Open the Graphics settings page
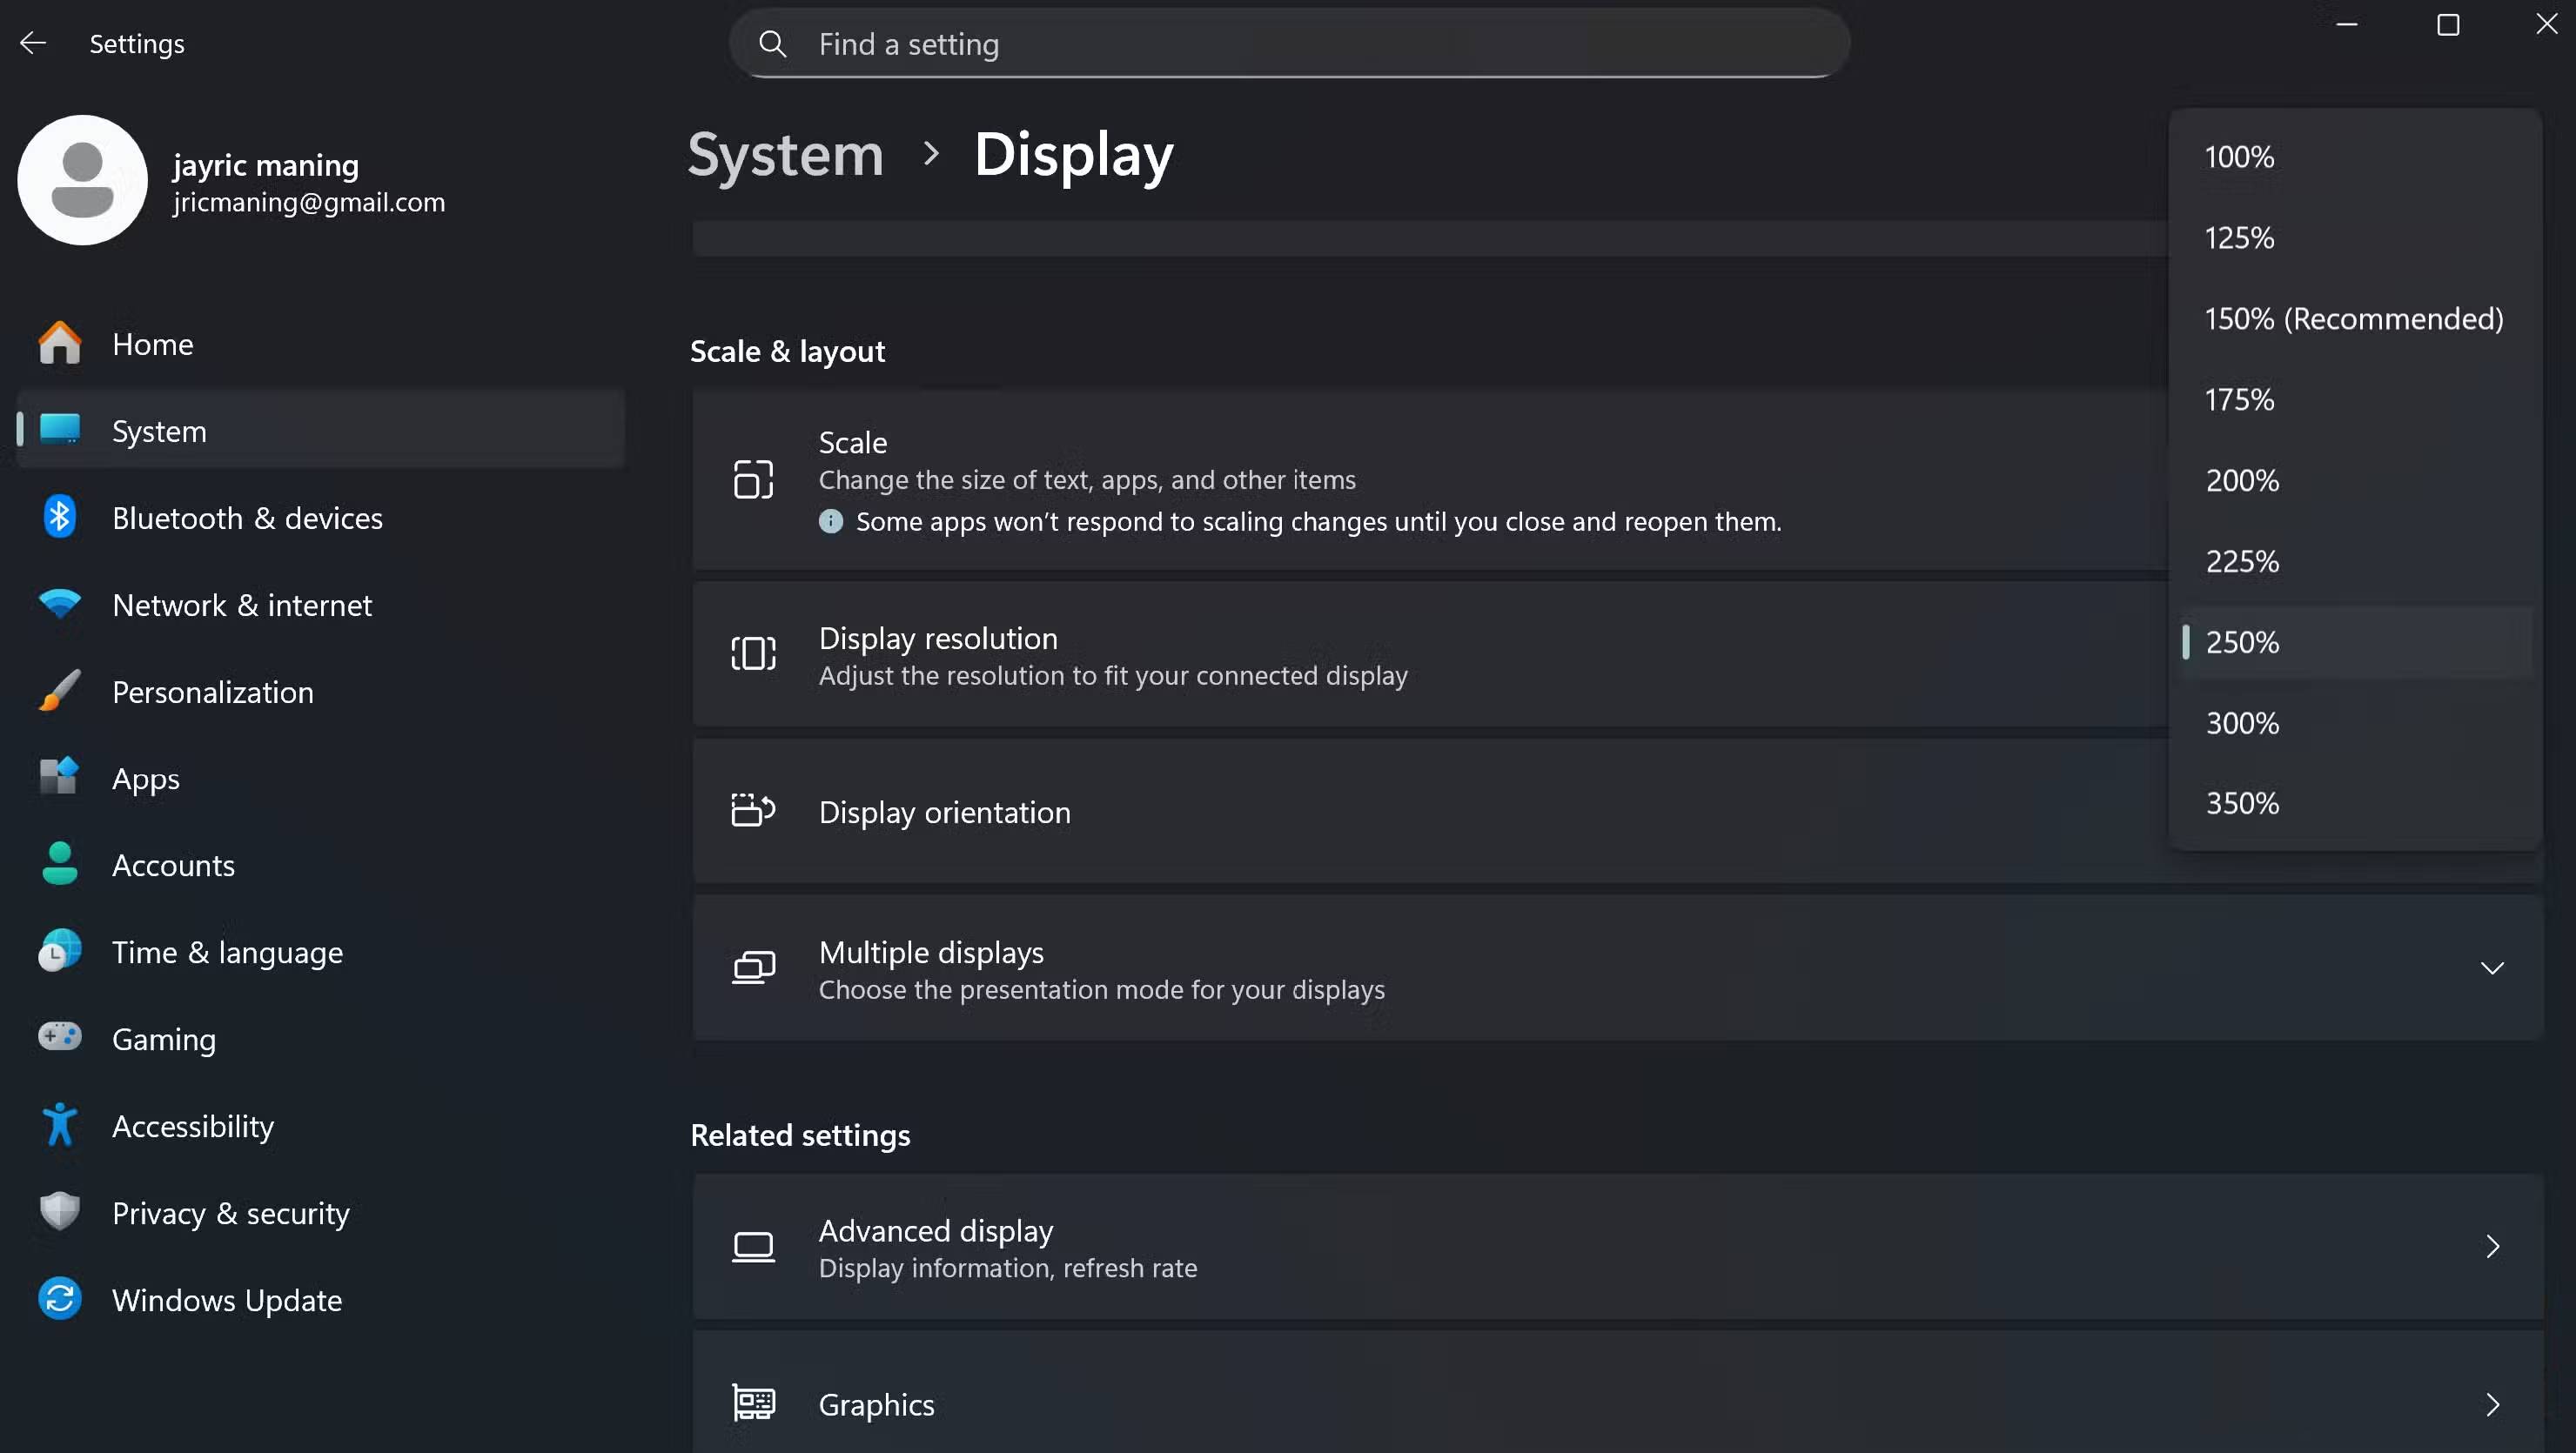 [1616, 1404]
